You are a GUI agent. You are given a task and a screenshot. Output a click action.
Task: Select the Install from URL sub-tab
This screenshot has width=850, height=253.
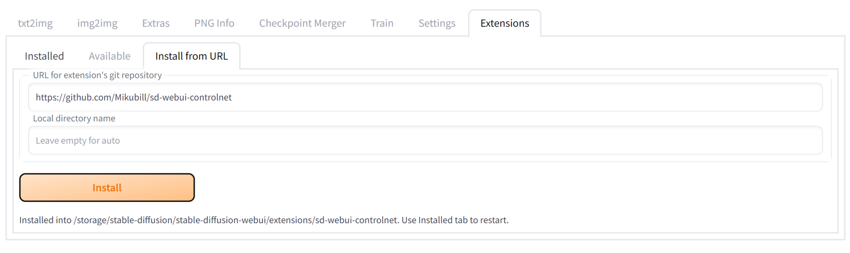(191, 56)
